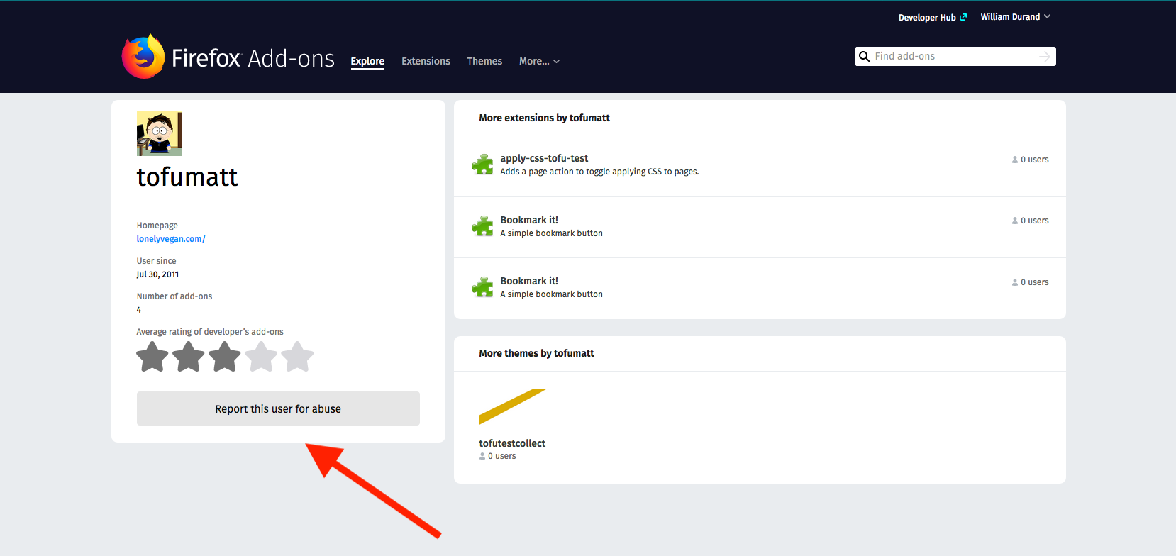Focus the Find add-ons search field
This screenshot has width=1176, height=556.
pos(955,56)
